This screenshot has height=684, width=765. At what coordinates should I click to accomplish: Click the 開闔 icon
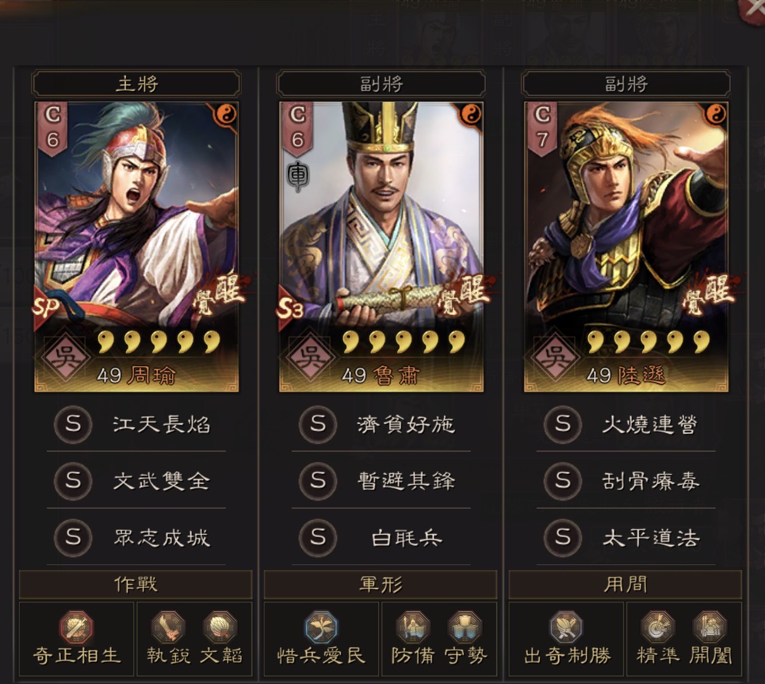click(709, 626)
